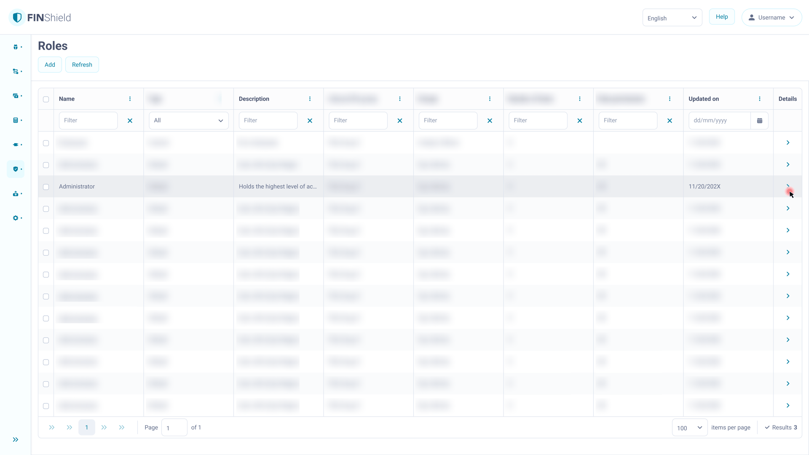
Task: Expand the sidebar with double-arrow icon
Action: (16, 440)
